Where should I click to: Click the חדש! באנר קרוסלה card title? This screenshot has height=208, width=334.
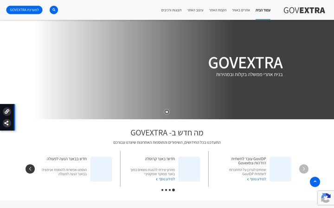(160, 159)
